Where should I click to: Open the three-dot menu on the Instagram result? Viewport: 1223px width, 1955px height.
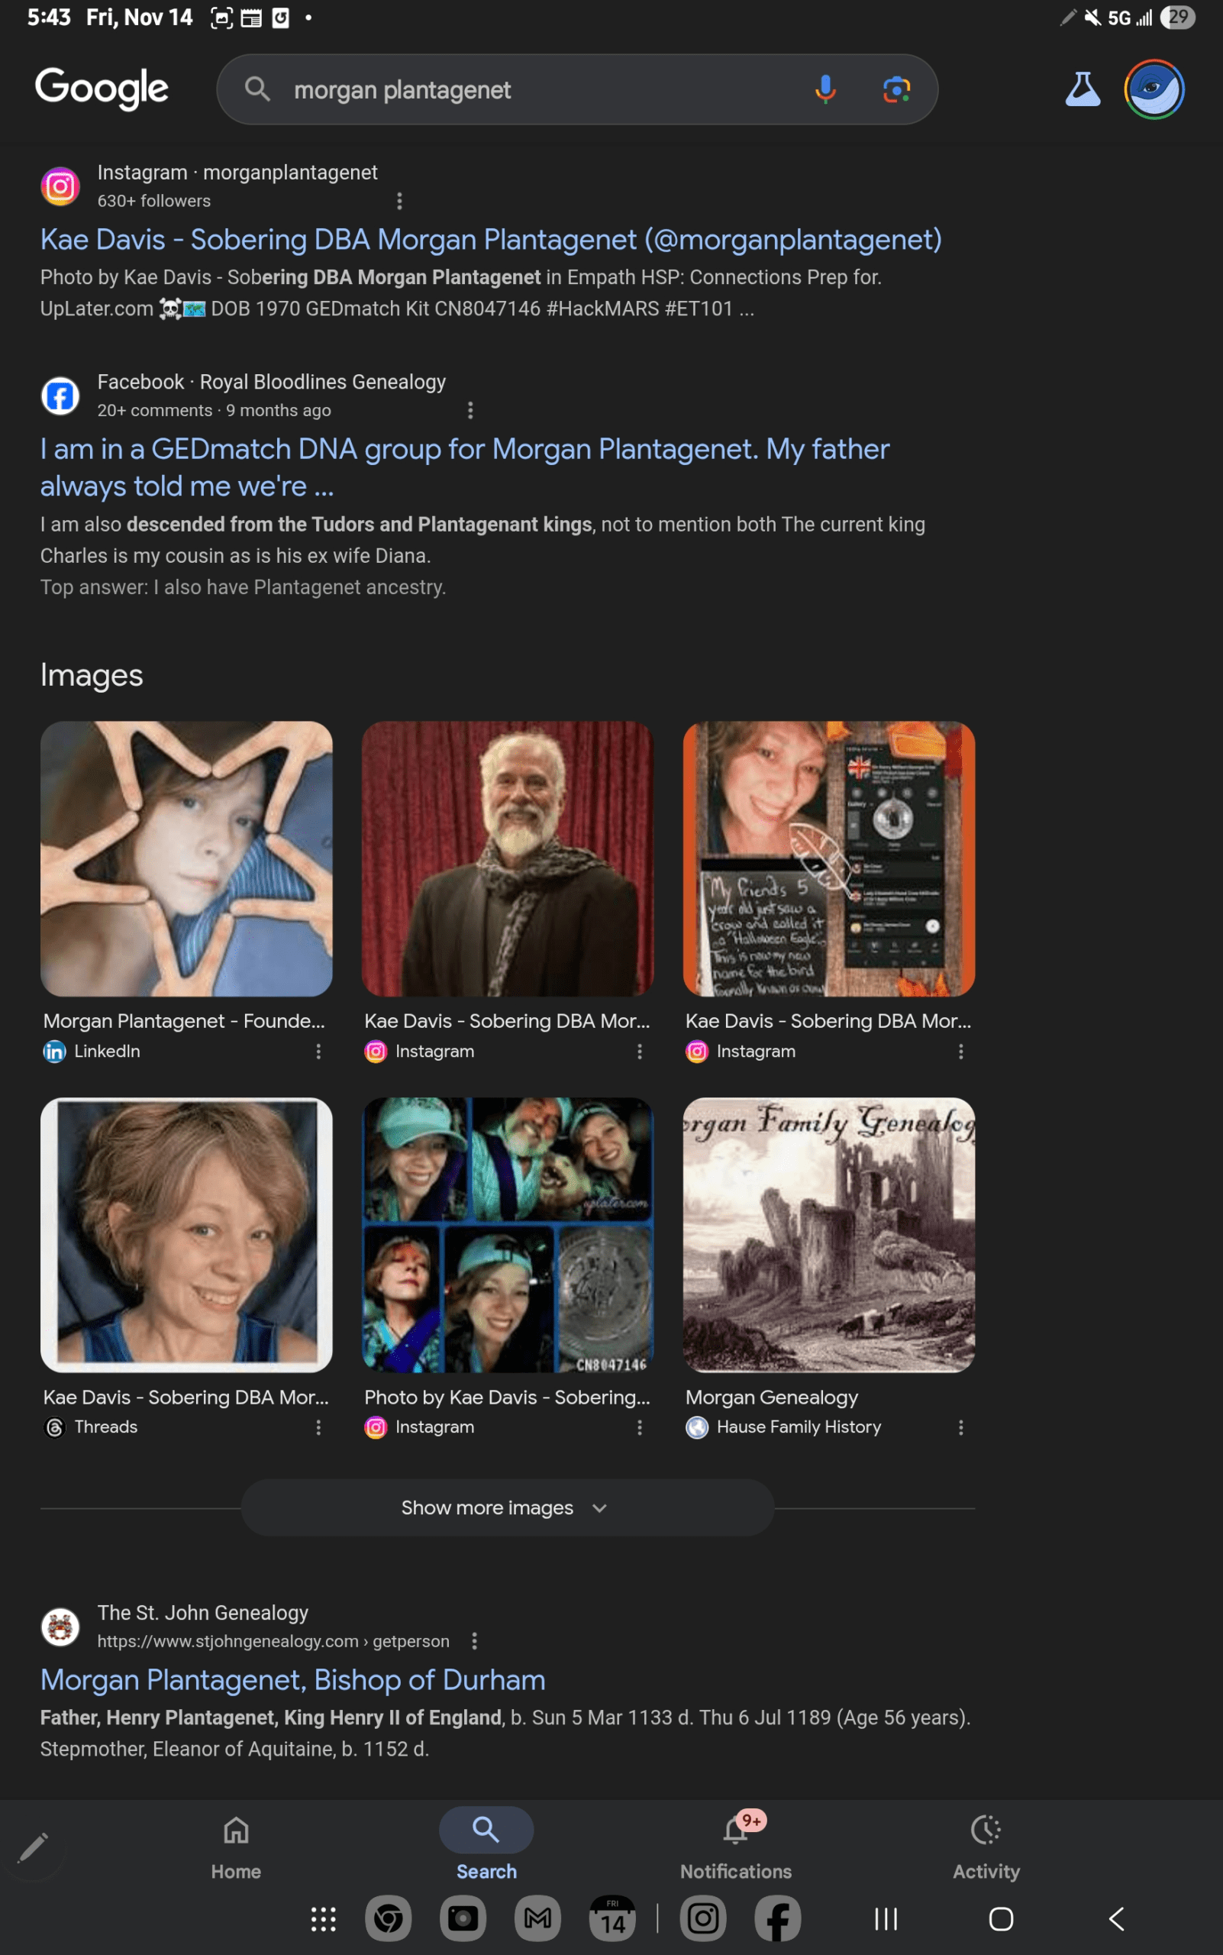pyautogui.click(x=400, y=200)
